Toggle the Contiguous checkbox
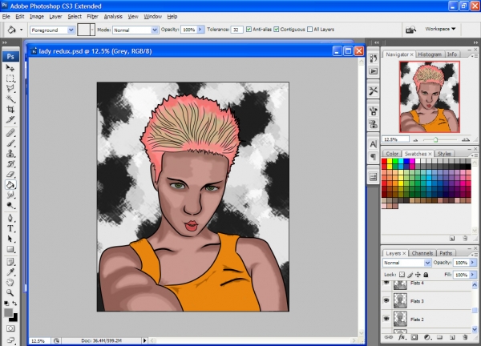The height and width of the screenshot is (346, 481). tap(276, 30)
